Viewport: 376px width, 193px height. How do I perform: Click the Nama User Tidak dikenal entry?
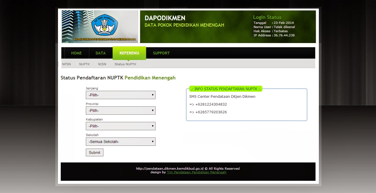pyautogui.click(x=274, y=27)
